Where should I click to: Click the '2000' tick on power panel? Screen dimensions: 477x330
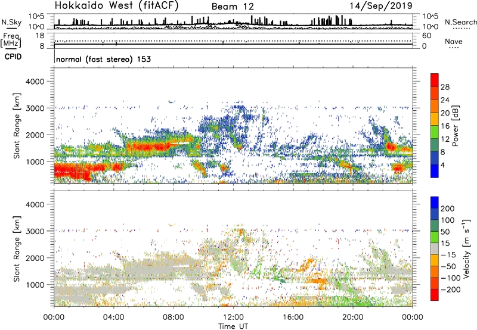(x=35, y=135)
